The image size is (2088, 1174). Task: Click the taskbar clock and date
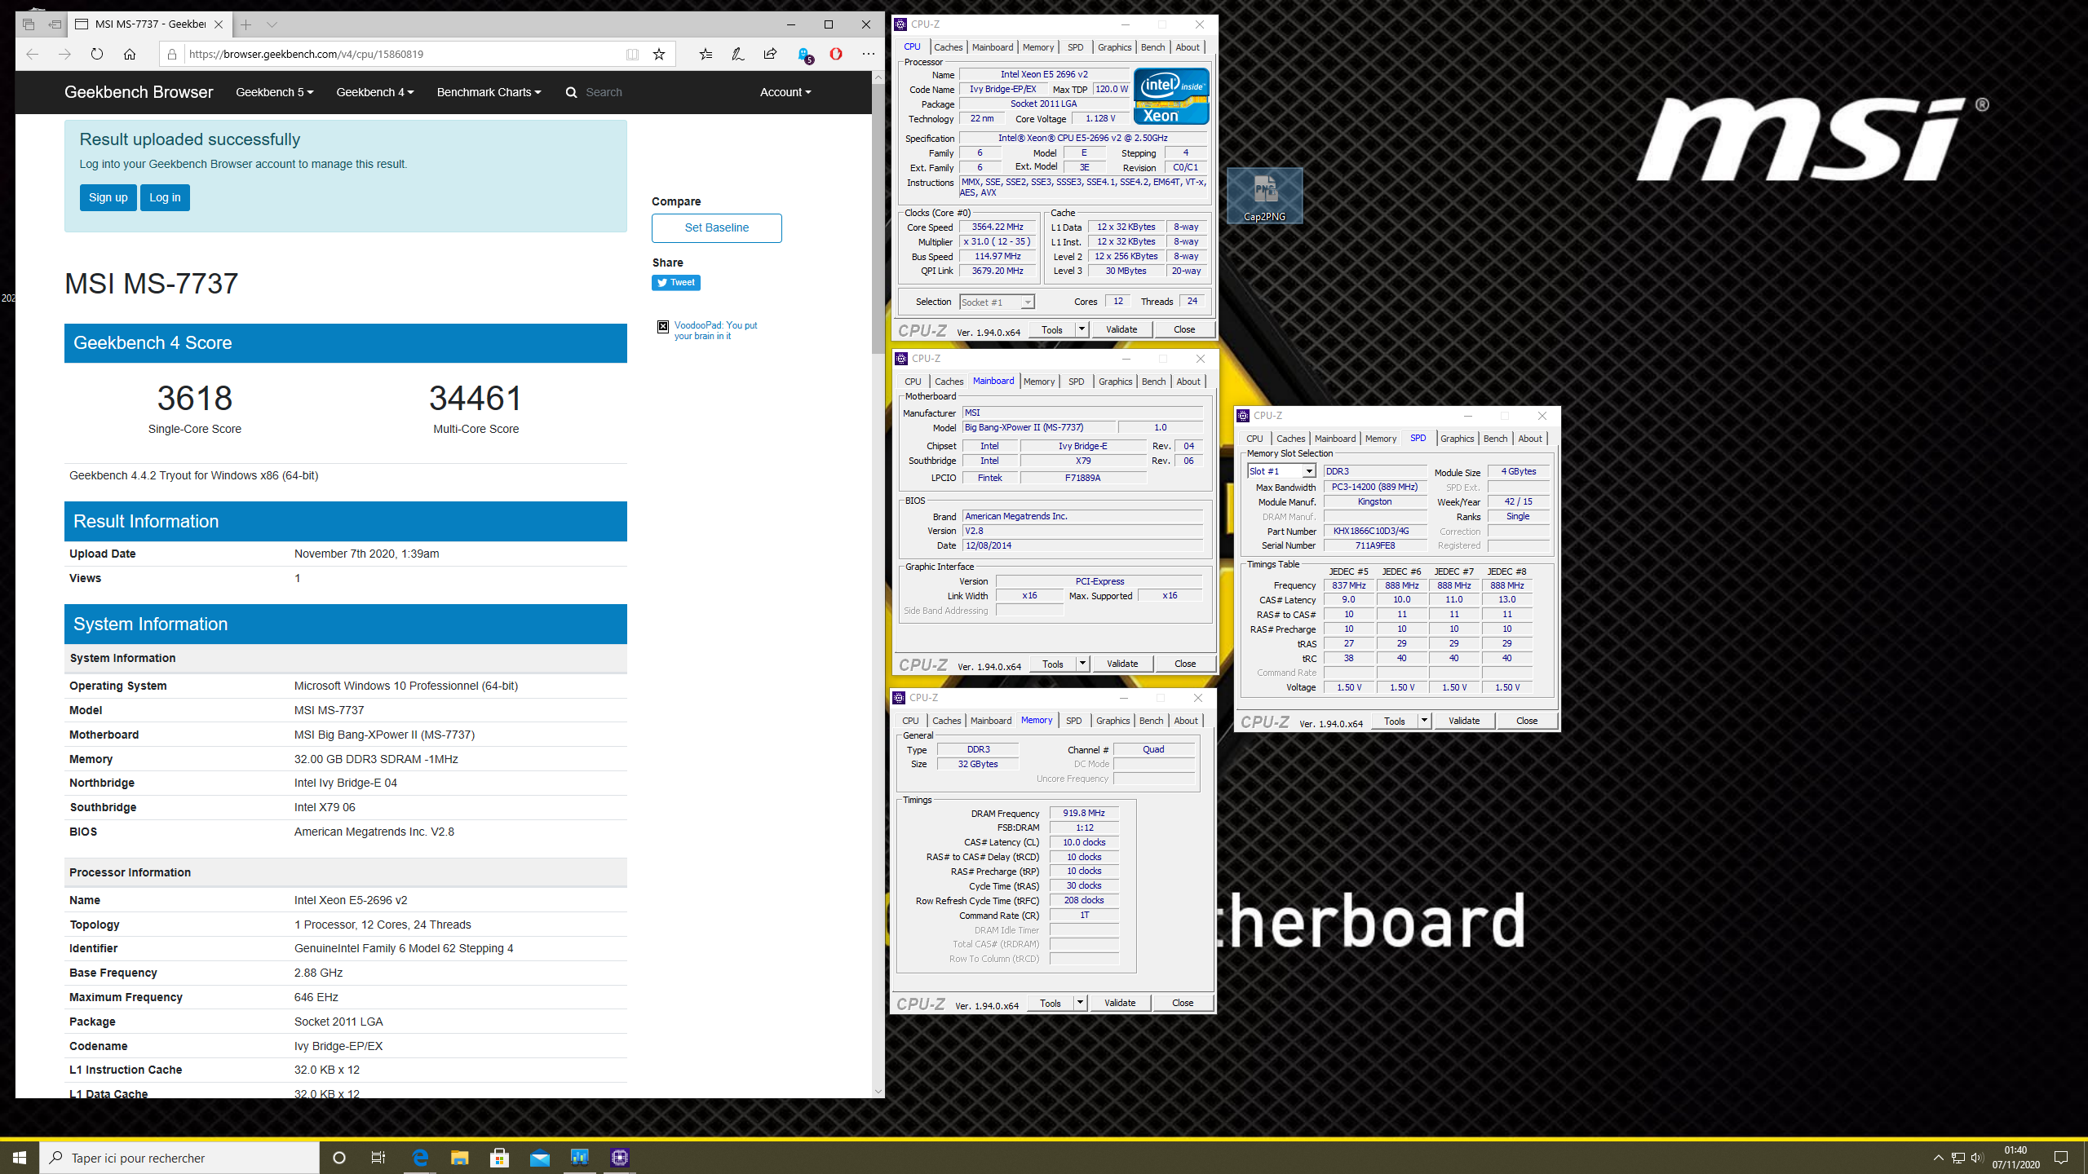tap(2015, 1158)
